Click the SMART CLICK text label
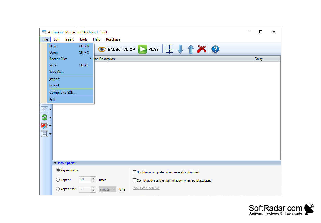This screenshot has width=321, height=223. pos(121,49)
